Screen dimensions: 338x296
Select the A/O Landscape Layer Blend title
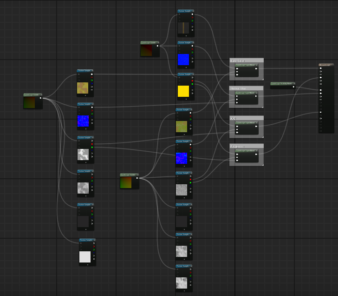(x=245, y=123)
